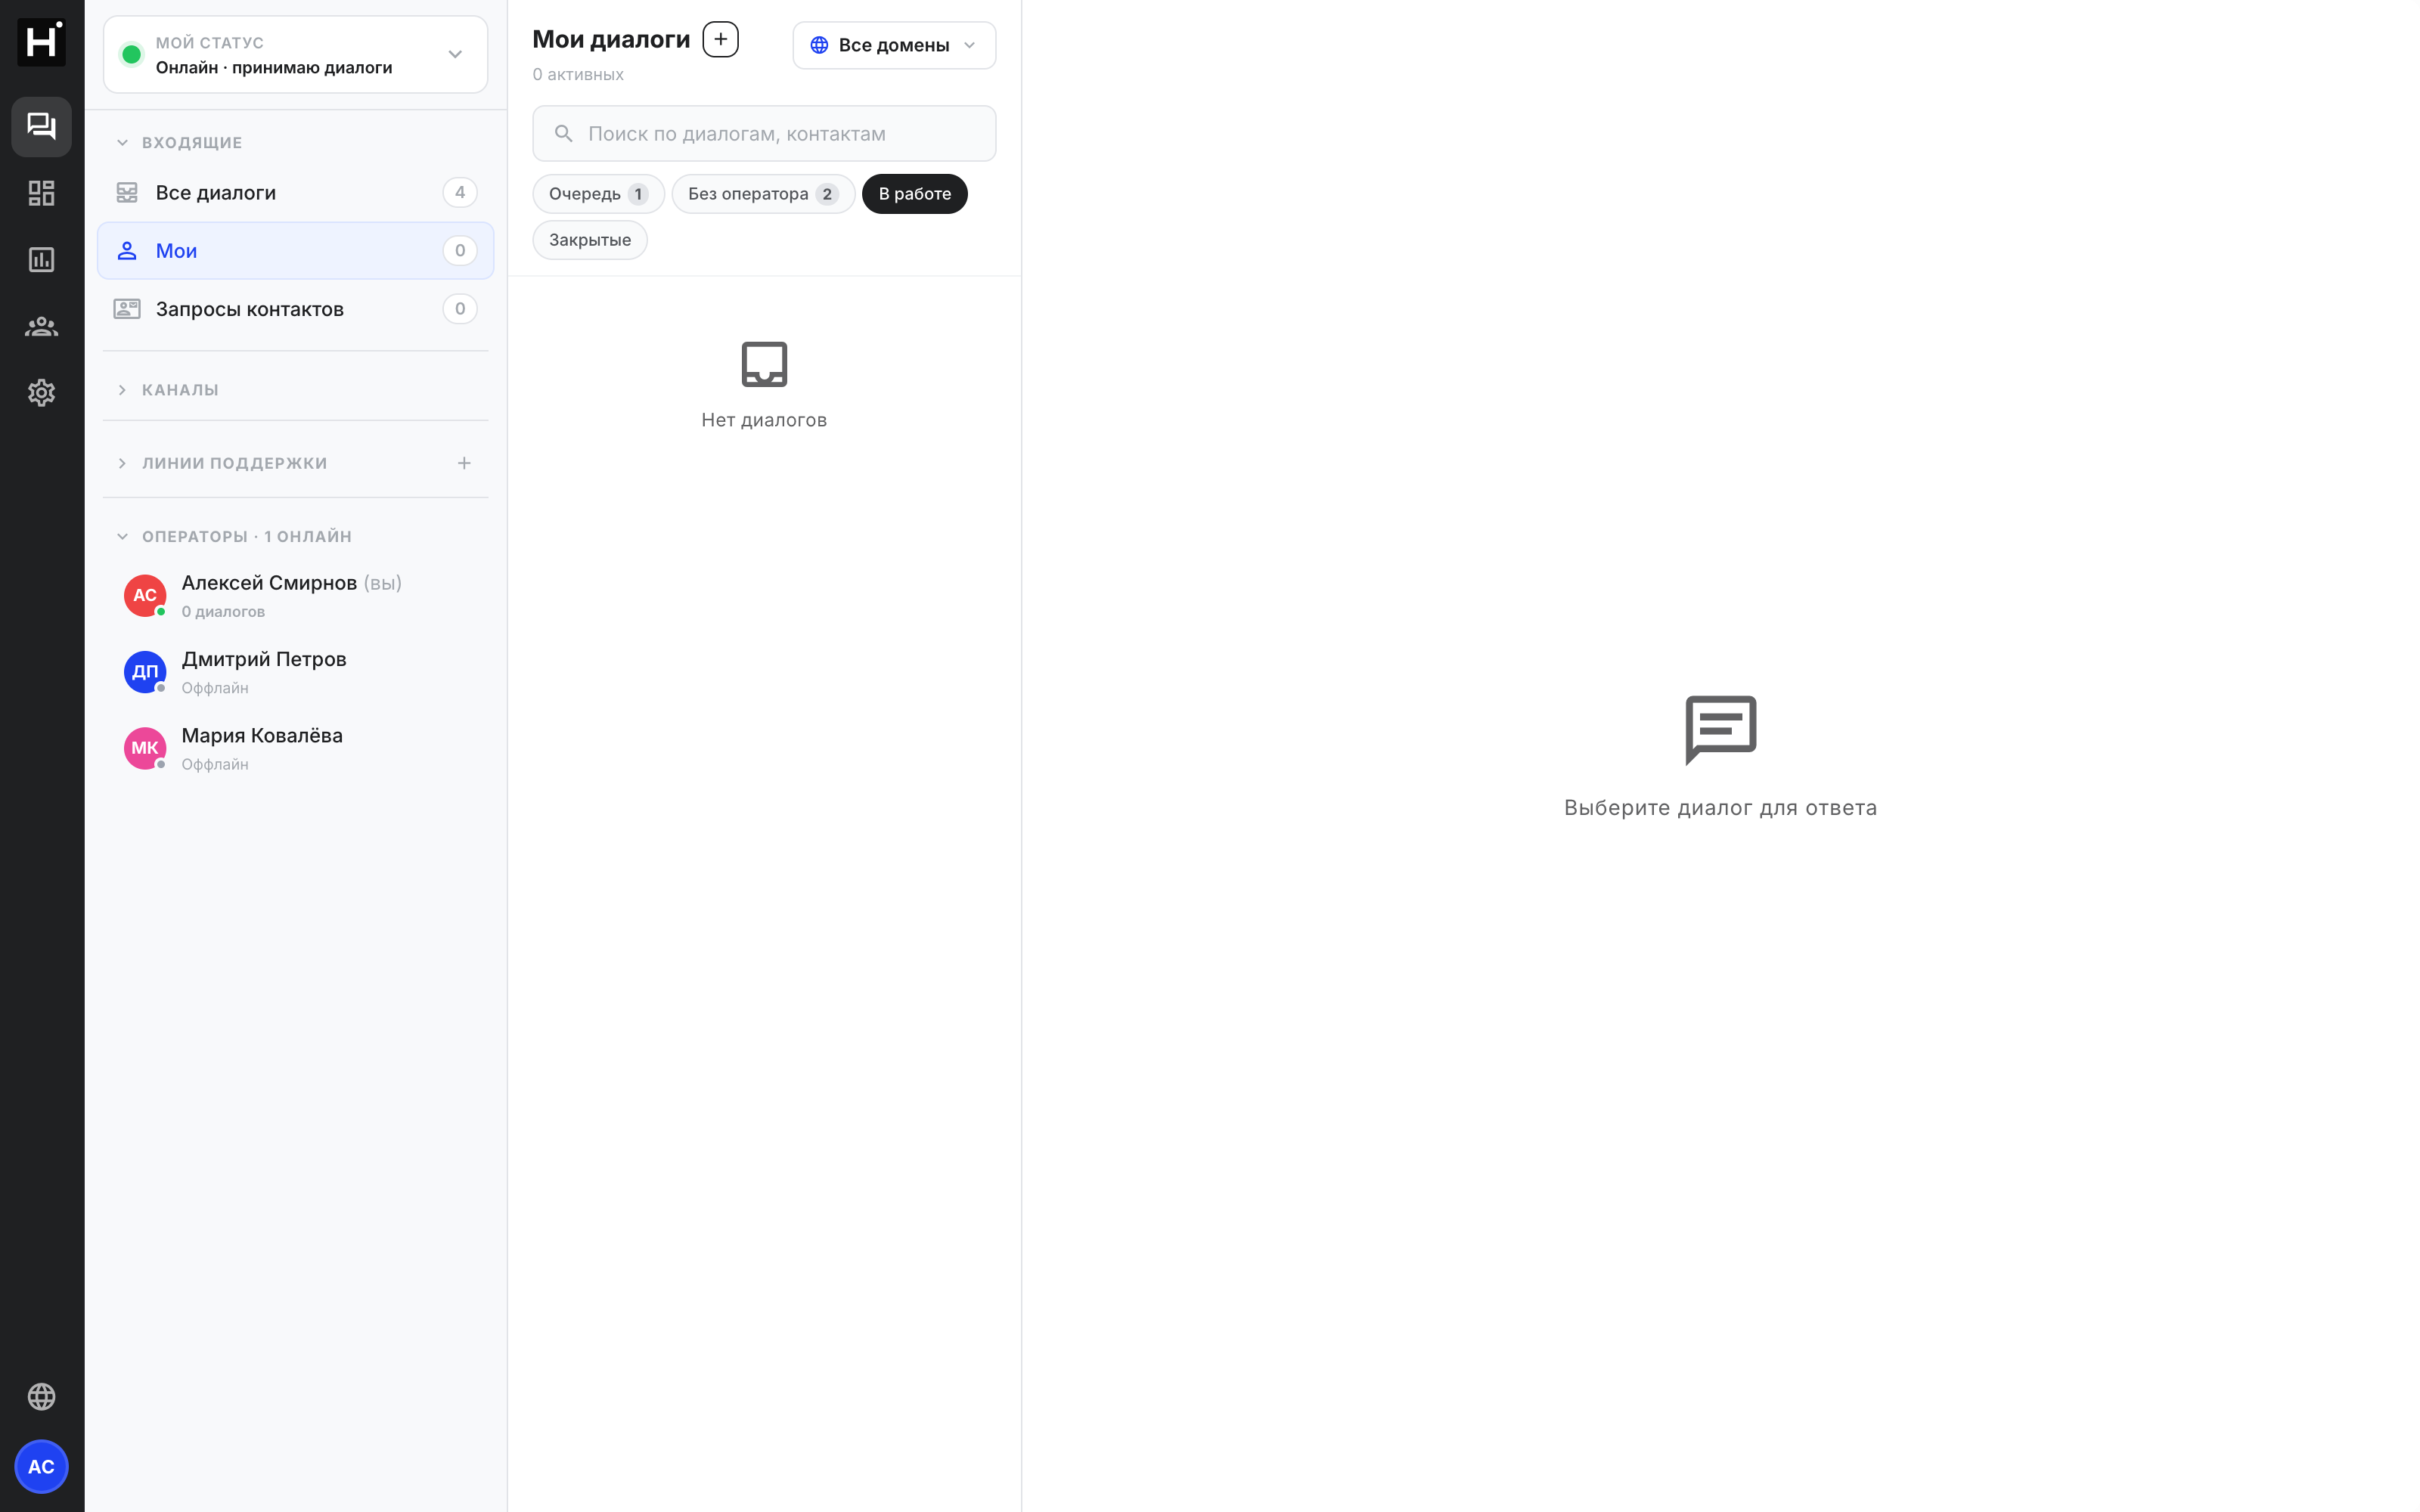Viewport: 2420px width, 1512px height.
Task: Collapse the Операторы section
Action: 234,536
